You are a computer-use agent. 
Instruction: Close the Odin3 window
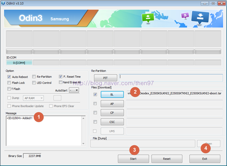point(222,3)
